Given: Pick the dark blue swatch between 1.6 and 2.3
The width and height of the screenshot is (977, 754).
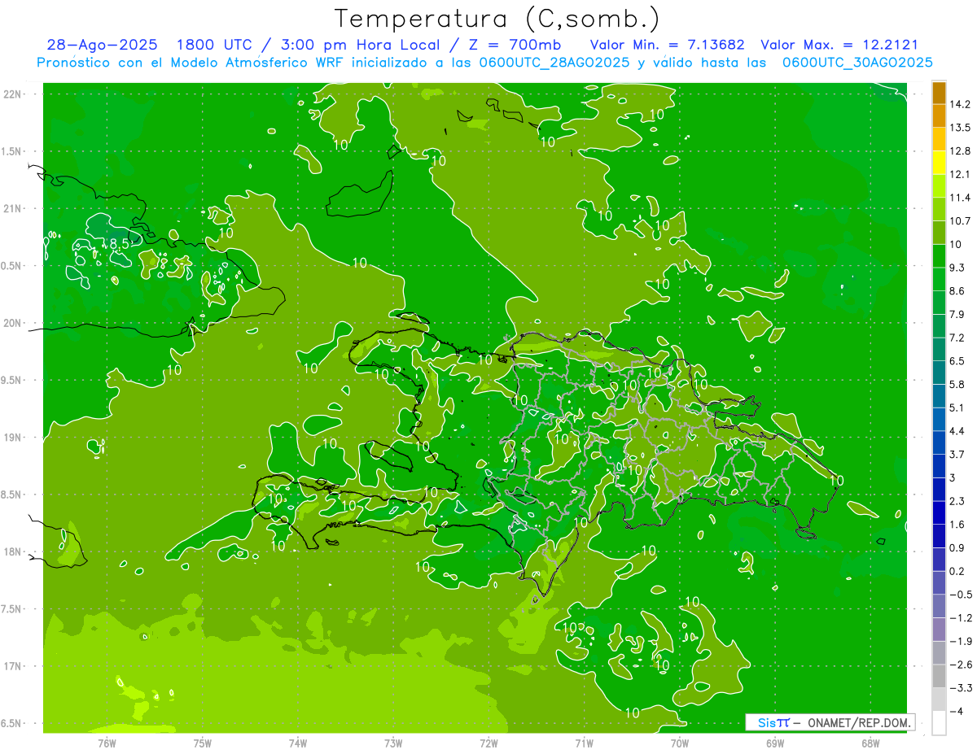Looking at the screenshot, I should click(x=939, y=513).
